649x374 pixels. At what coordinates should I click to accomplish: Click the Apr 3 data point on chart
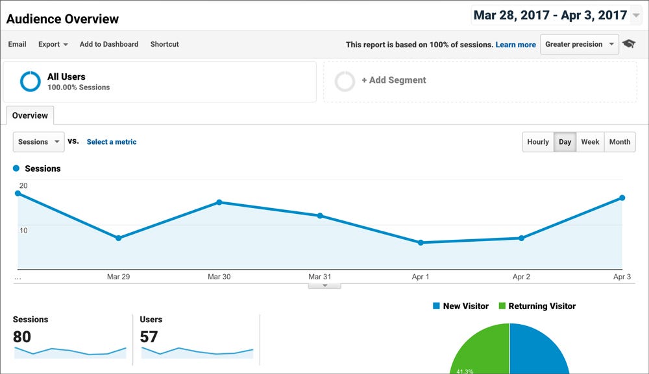pyautogui.click(x=622, y=198)
